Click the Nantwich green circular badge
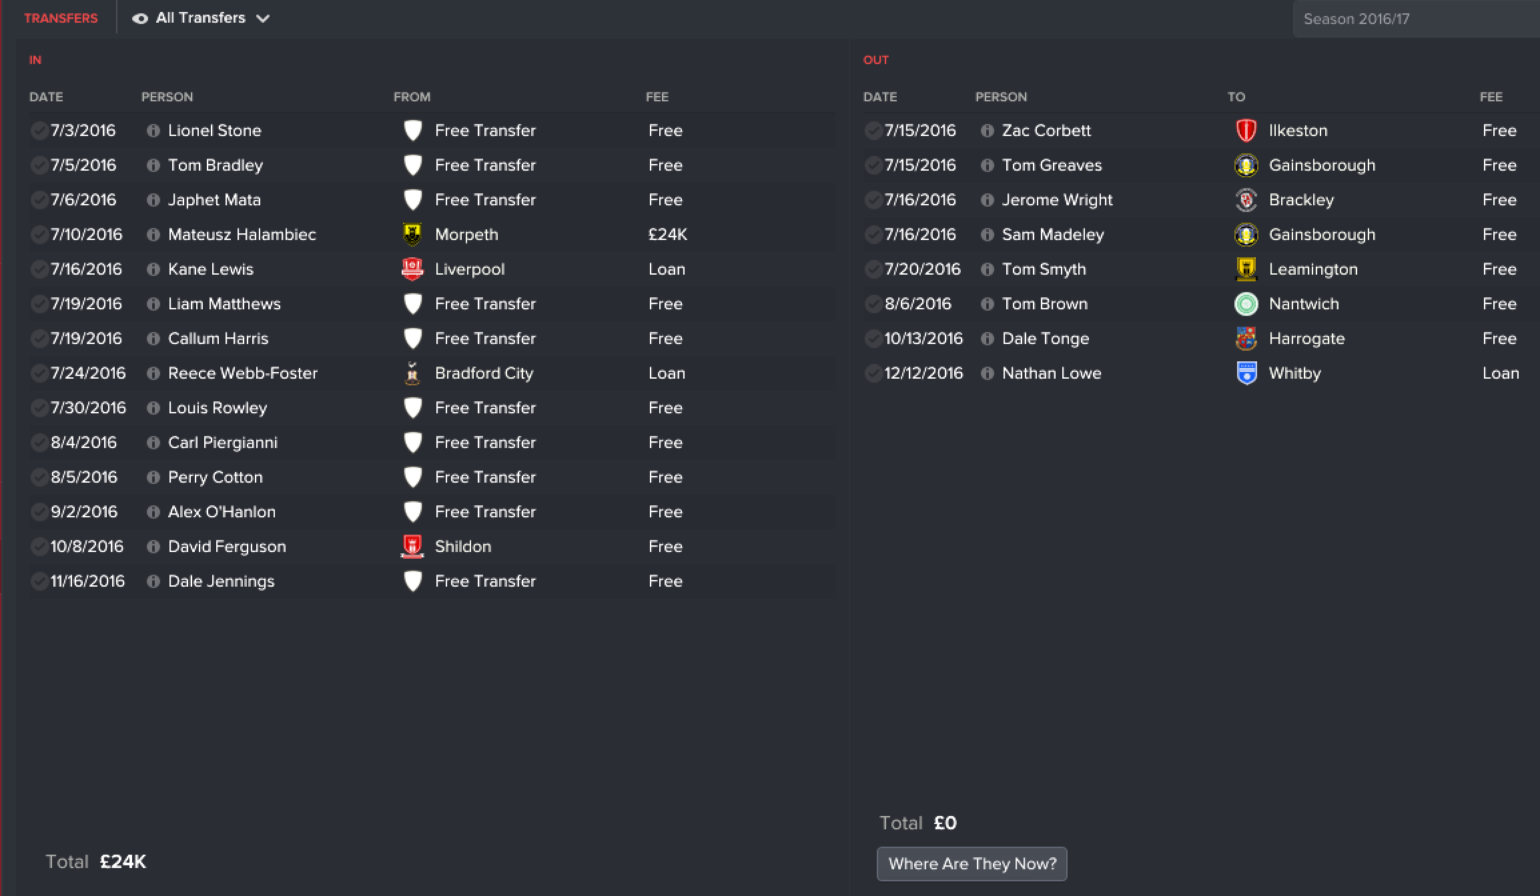Image resolution: width=1540 pixels, height=896 pixels. pos(1246,304)
